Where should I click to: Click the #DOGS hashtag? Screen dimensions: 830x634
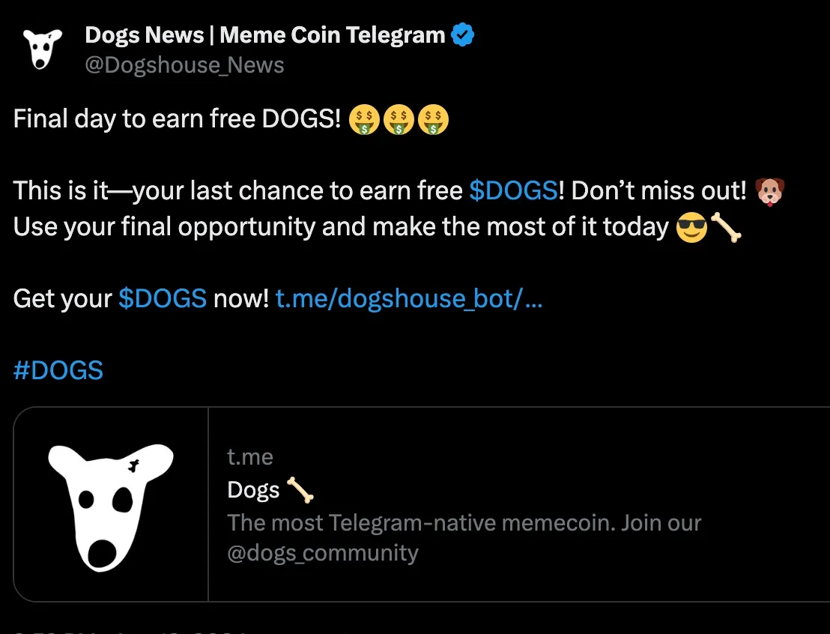[x=58, y=369]
